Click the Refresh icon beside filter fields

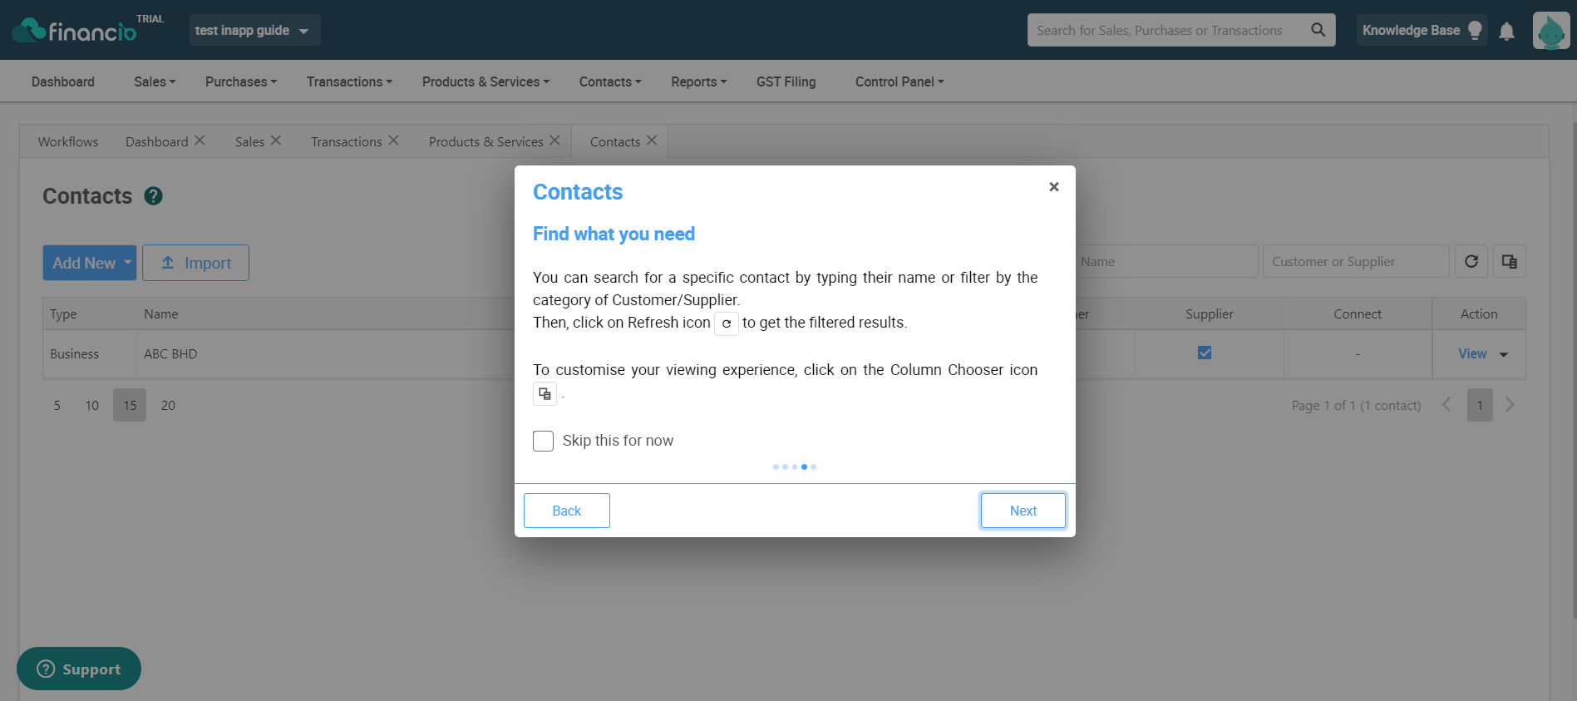[1471, 261]
